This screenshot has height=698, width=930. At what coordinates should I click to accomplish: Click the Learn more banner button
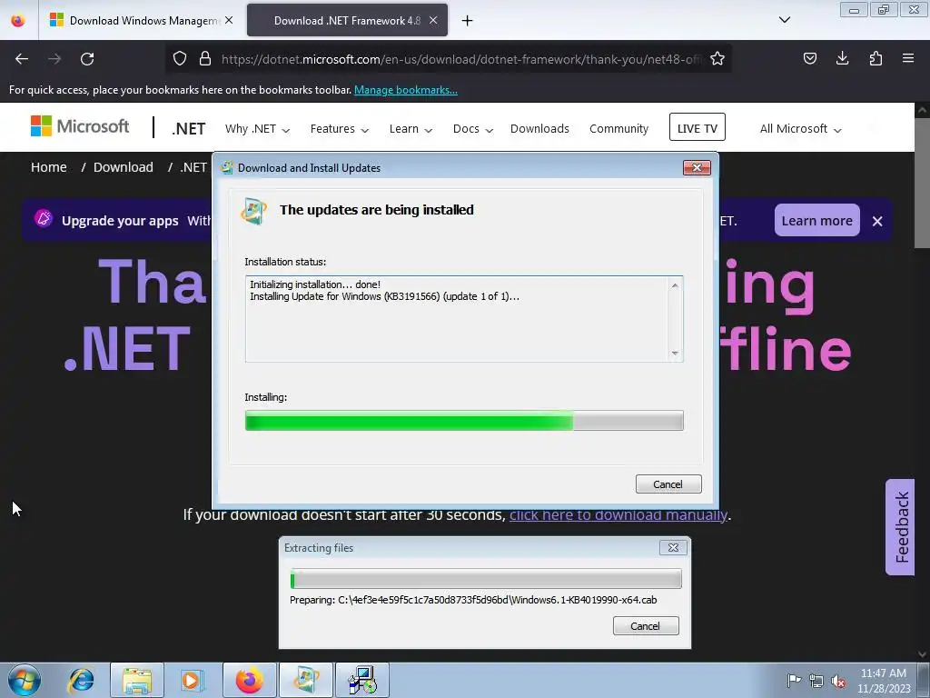coord(816,220)
